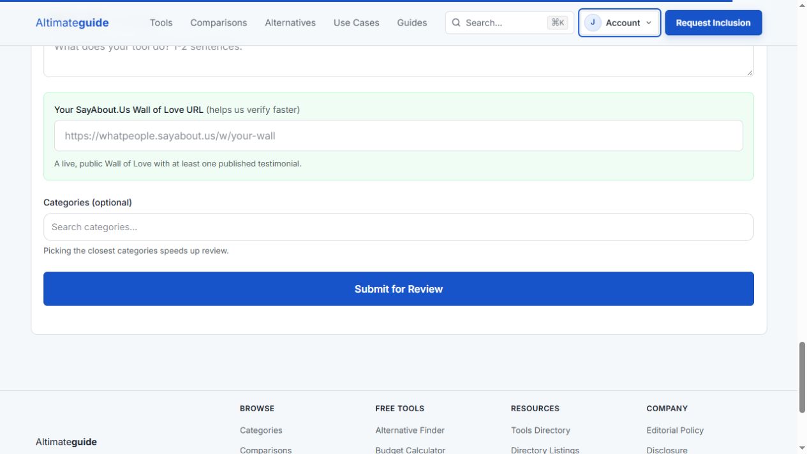Open the footer Disclosure link
Viewport: 807px width, 454px height.
[667, 450]
